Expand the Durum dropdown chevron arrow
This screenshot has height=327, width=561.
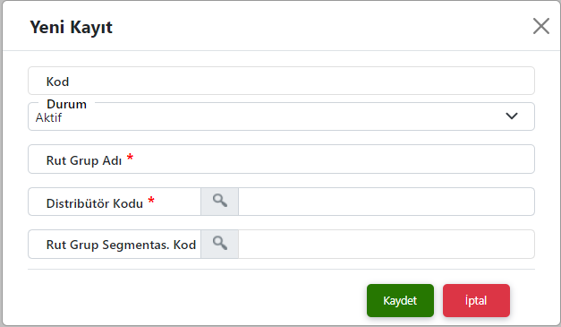[x=512, y=116]
